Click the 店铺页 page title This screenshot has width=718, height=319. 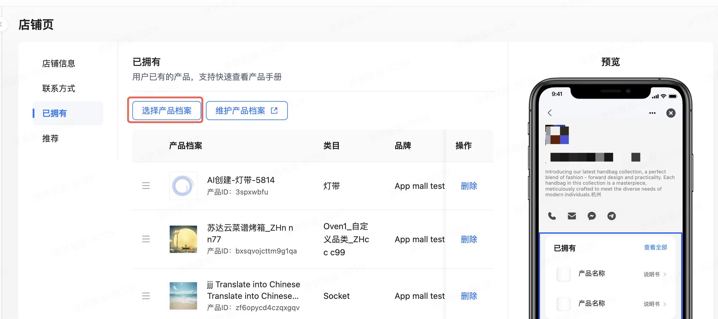pos(36,25)
